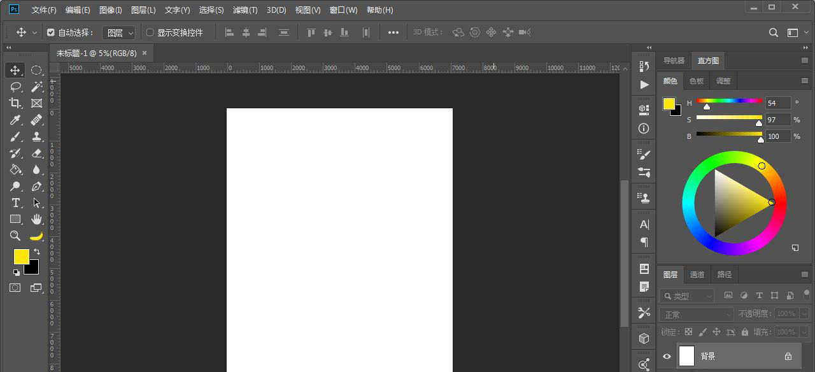815x372 pixels.
Task: Toggle lock transparent pixels button
Action: [x=688, y=332]
